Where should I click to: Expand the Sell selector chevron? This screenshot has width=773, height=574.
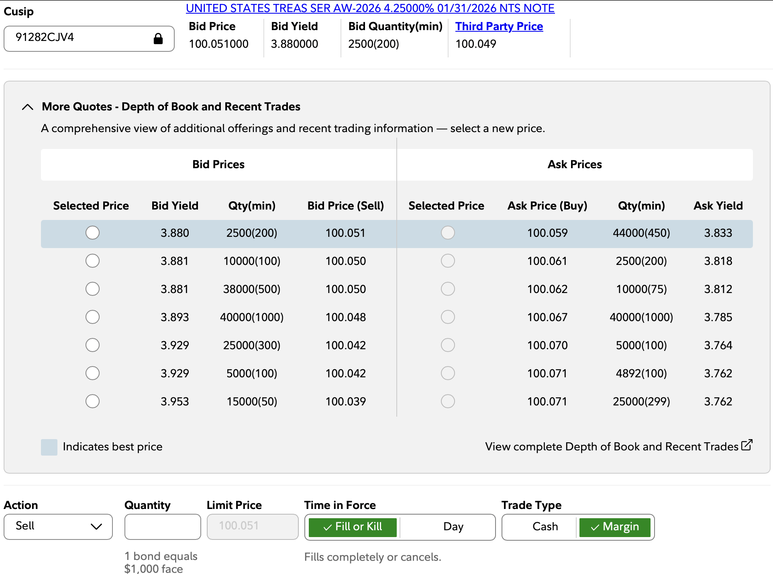[96, 527]
